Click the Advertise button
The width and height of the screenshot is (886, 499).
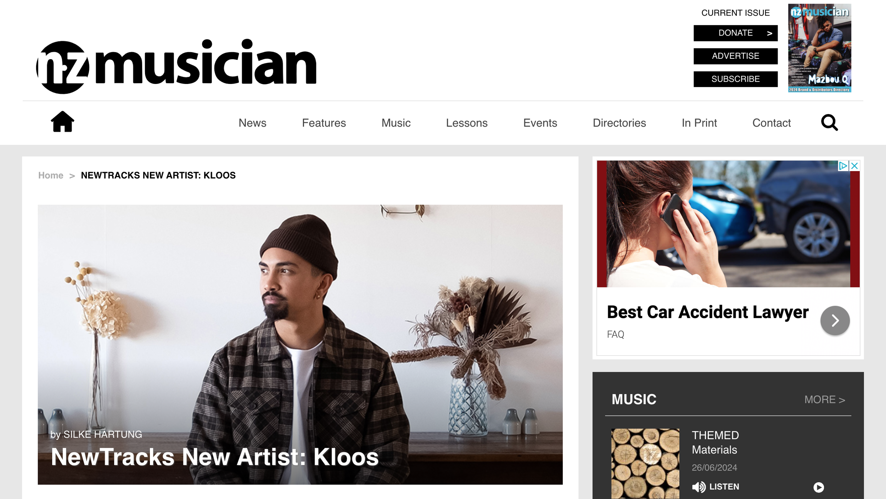click(x=735, y=56)
